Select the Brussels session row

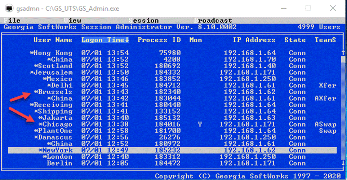[172, 92]
